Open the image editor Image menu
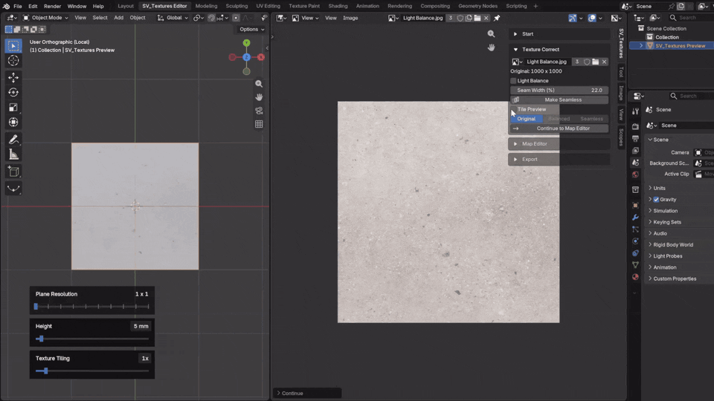Image resolution: width=714 pixels, height=401 pixels. click(350, 18)
